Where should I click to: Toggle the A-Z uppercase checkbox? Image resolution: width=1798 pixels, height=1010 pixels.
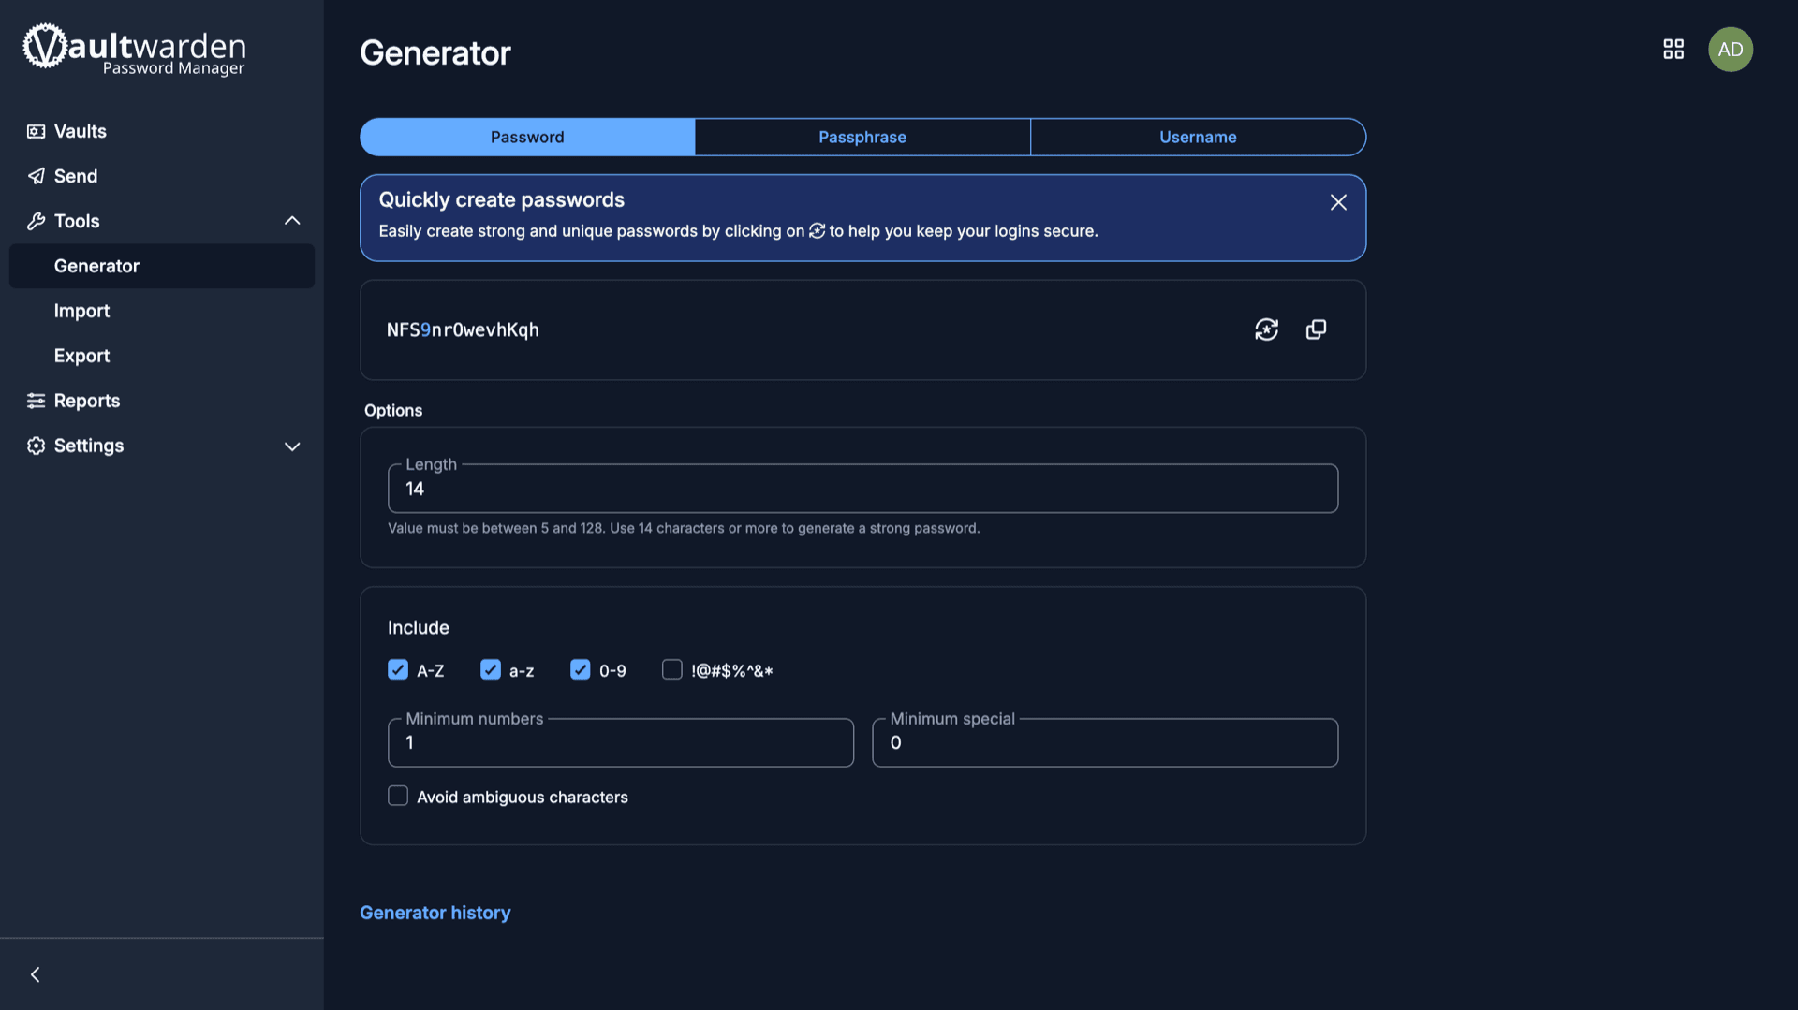click(x=398, y=669)
